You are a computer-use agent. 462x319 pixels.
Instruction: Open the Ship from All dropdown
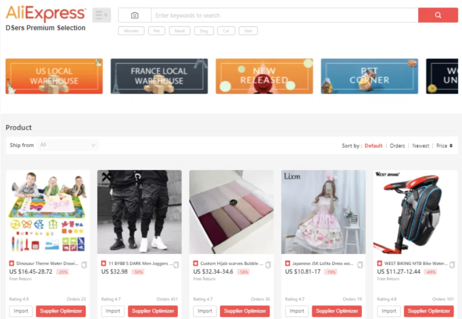pos(68,145)
